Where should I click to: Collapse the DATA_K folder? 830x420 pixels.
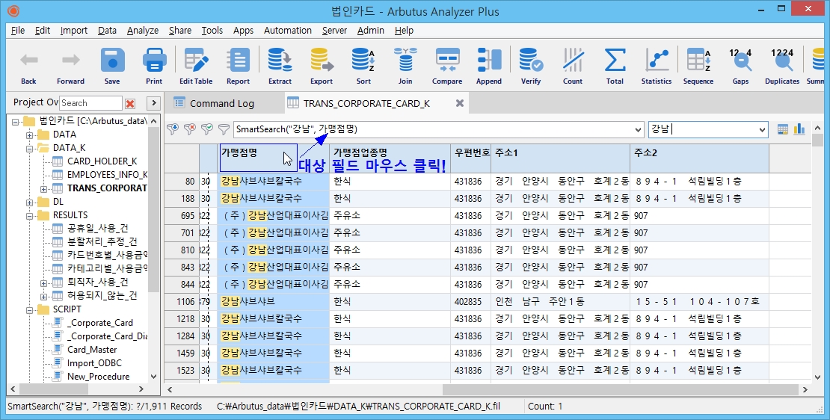[29, 149]
